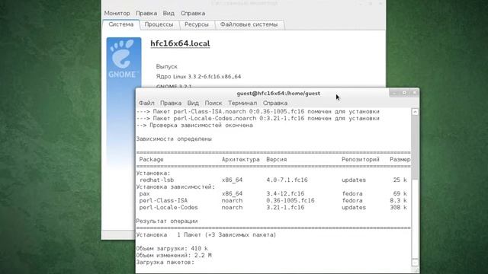488x274 pixels.
Task: Click the pax package row name
Action: click(144, 193)
